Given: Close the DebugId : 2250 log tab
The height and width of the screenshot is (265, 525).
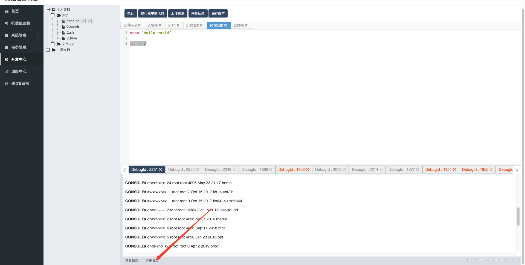Looking at the screenshot, I should [197, 169].
